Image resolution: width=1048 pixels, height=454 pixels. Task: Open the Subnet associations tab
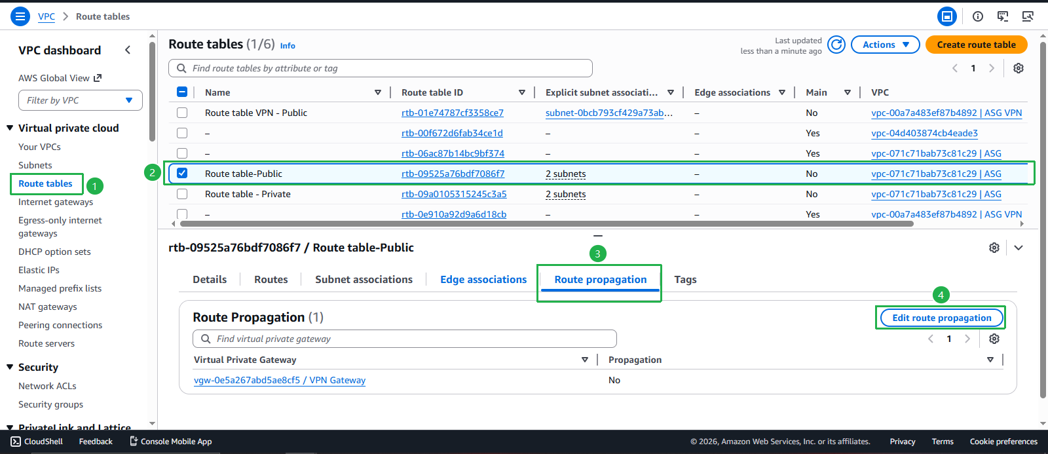pyautogui.click(x=364, y=279)
